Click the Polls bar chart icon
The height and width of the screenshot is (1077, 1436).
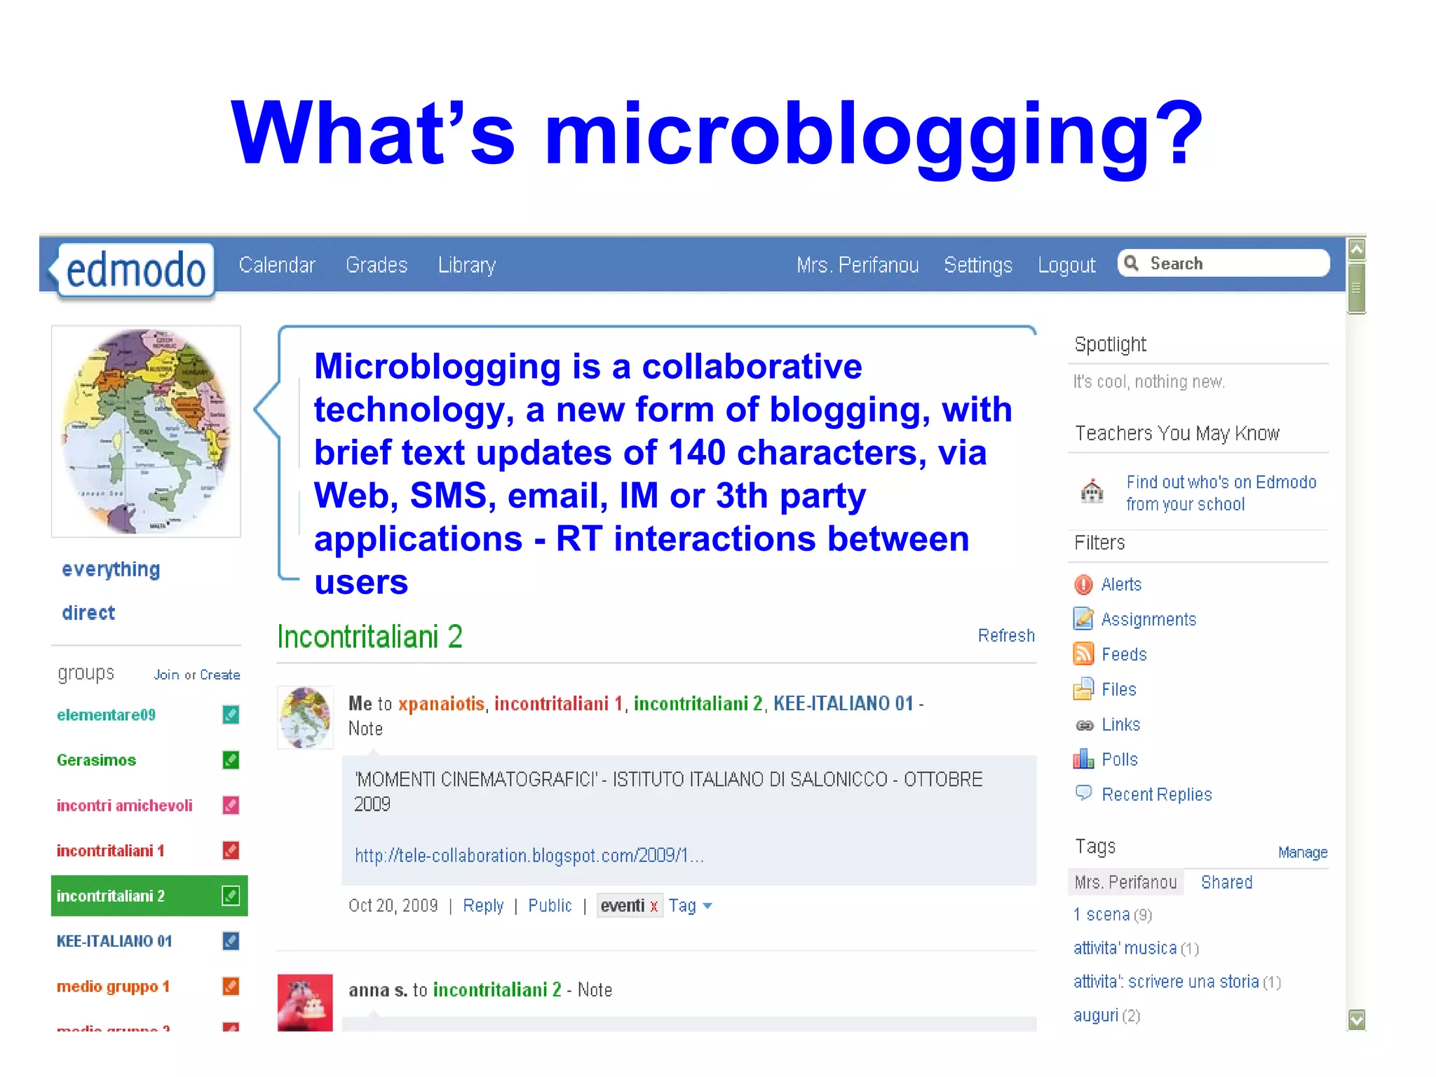tap(1083, 759)
